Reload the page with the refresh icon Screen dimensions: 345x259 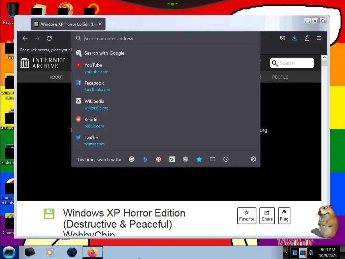(x=49, y=38)
